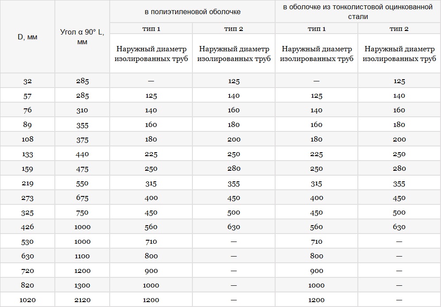441x307 pixels.
Task: Click 'тип 1' under the galvanized steel header
Action: (x=316, y=29)
